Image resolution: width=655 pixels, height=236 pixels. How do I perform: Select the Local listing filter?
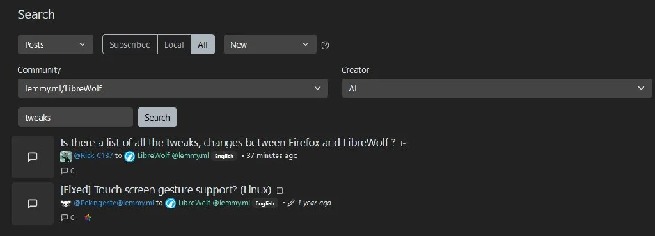(x=174, y=44)
